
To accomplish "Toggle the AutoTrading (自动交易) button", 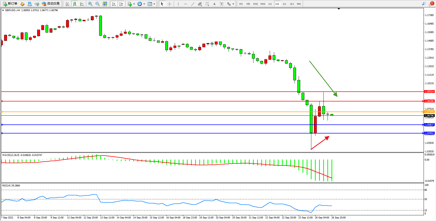I will (51, 4).
